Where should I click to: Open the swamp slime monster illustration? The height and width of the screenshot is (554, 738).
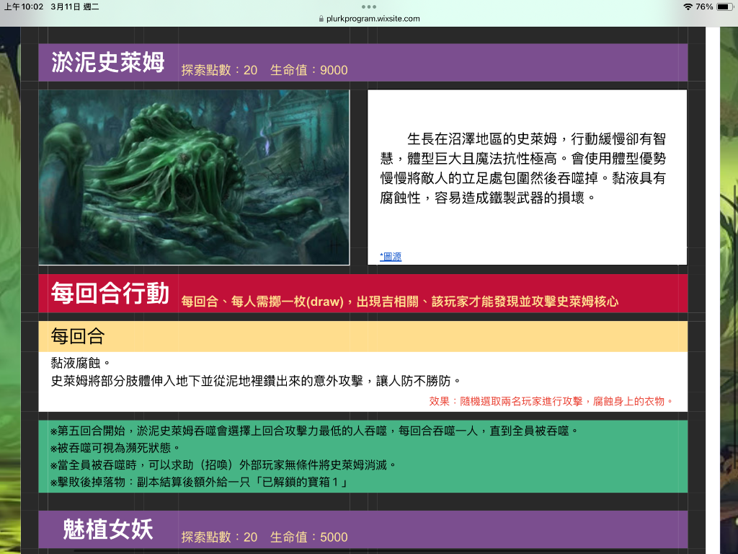[194, 177]
